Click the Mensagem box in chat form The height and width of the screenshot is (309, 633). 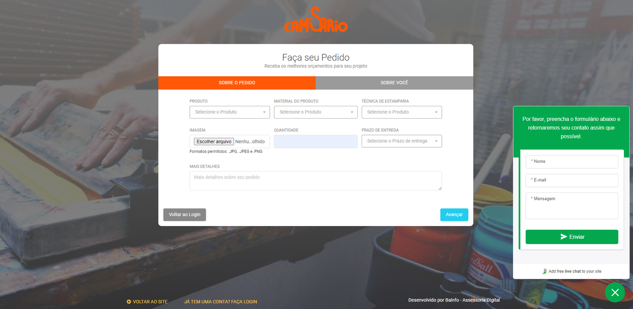(572, 205)
